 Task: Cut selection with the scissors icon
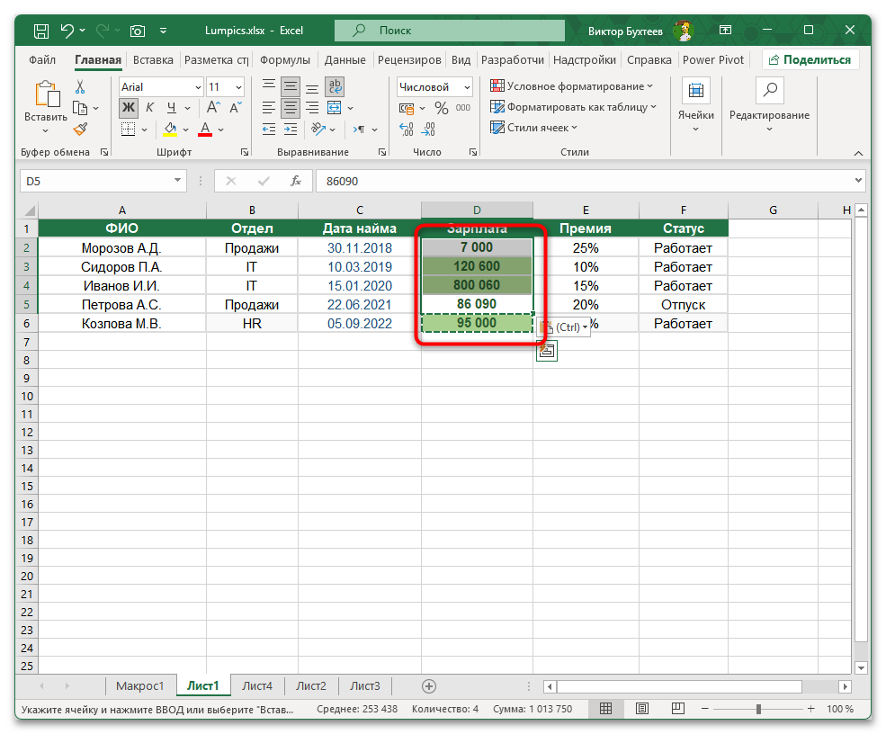pyautogui.click(x=80, y=87)
